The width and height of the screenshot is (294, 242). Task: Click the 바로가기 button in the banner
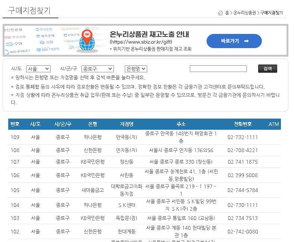point(234,41)
